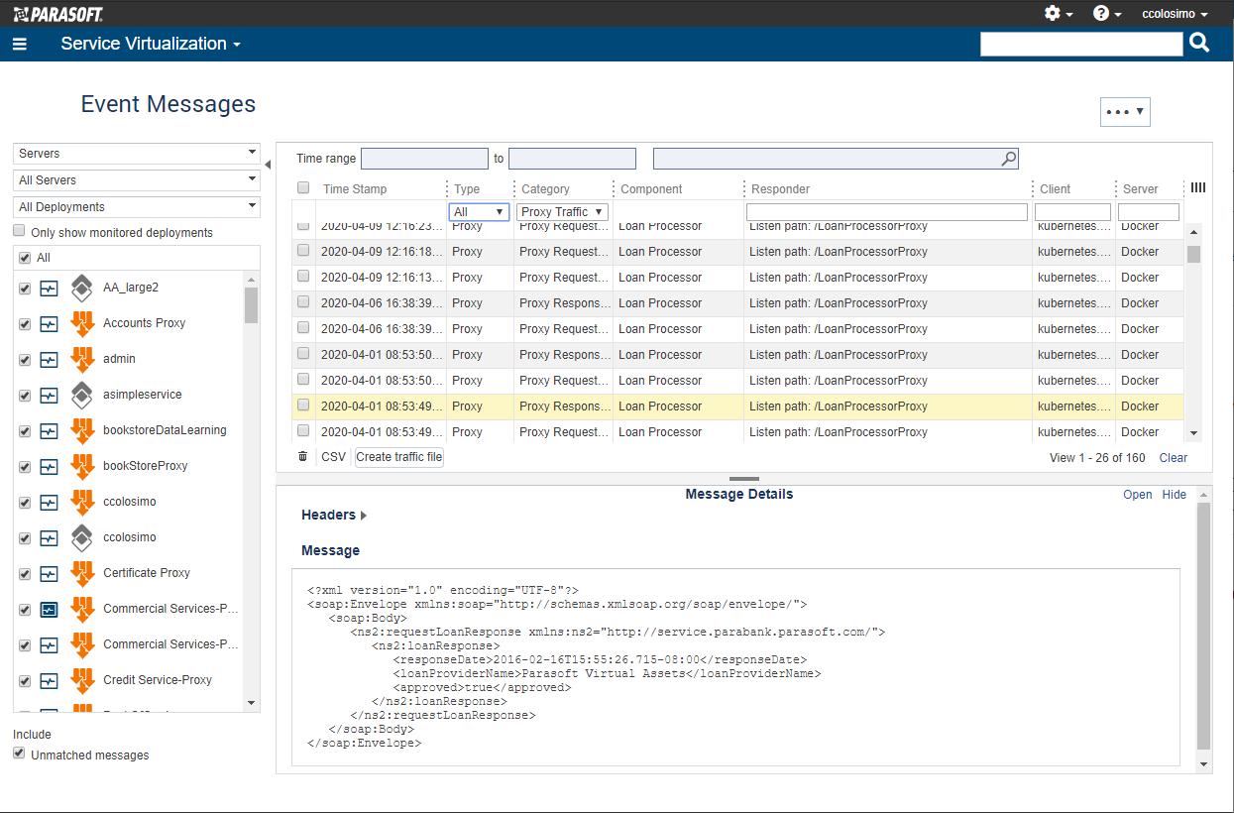Click the proxy icon for Certificate Proxy
This screenshot has height=813, width=1234.
click(x=82, y=573)
